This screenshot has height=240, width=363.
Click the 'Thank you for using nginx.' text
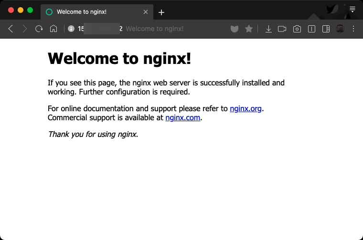tap(93, 135)
